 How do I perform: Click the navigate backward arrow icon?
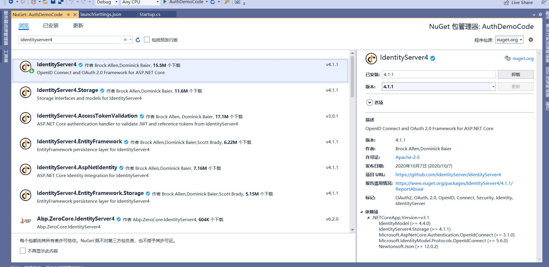pos(11,2)
